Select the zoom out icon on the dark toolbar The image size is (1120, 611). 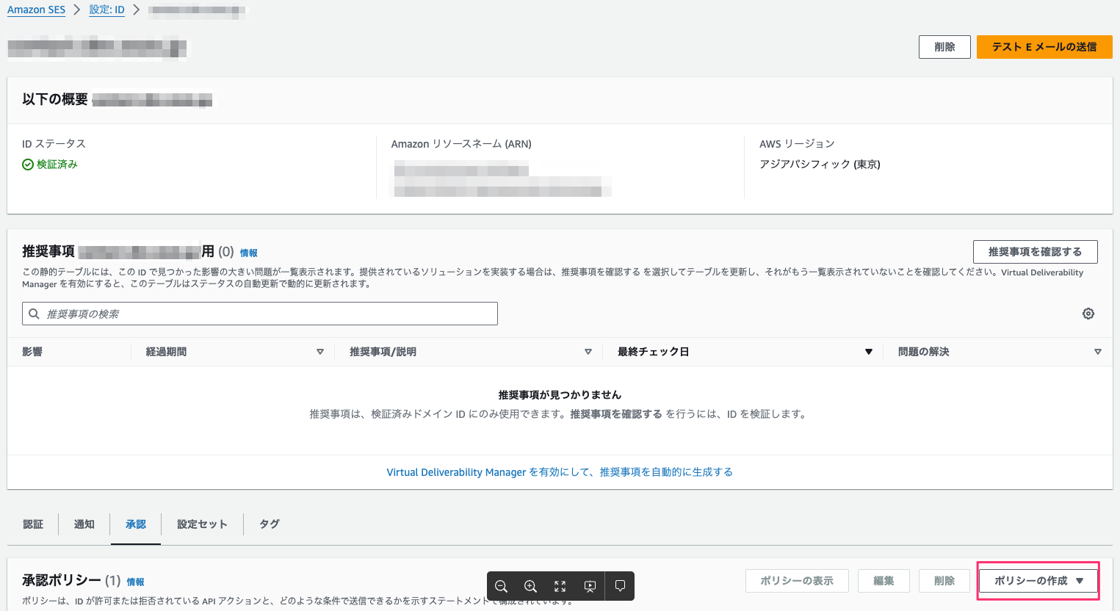point(502,585)
